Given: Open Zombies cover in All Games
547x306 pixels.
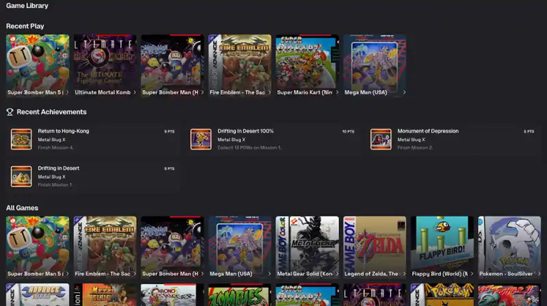Looking at the screenshot, I should pos(240,295).
